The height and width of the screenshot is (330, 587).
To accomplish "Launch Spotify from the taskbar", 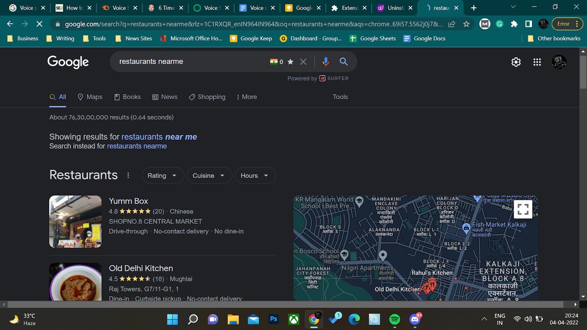I will pos(394,319).
